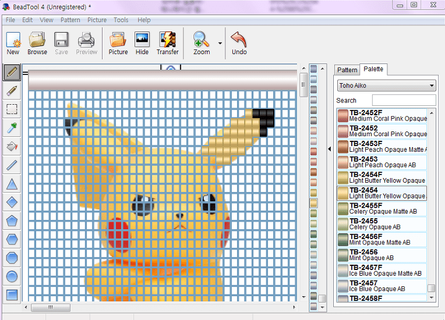Image resolution: width=445 pixels, height=320 pixels.
Task: Select the Diamond shape tool
Action: tap(12, 202)
